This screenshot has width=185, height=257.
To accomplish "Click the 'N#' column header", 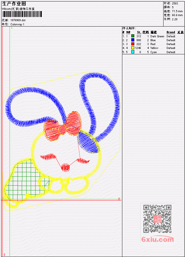I will (128, 32).
